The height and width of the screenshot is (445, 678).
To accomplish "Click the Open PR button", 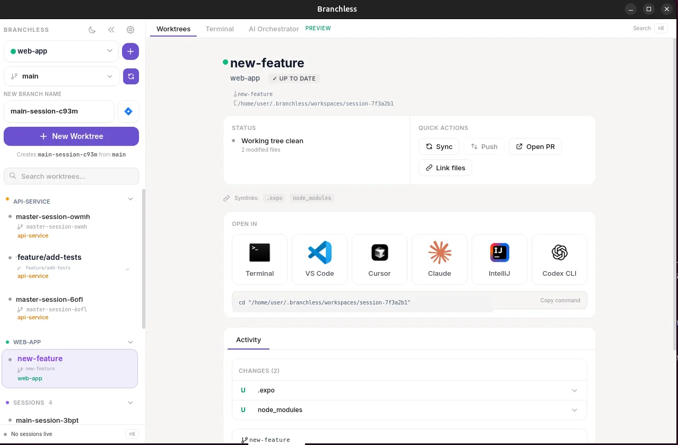I will pos(535,147).
